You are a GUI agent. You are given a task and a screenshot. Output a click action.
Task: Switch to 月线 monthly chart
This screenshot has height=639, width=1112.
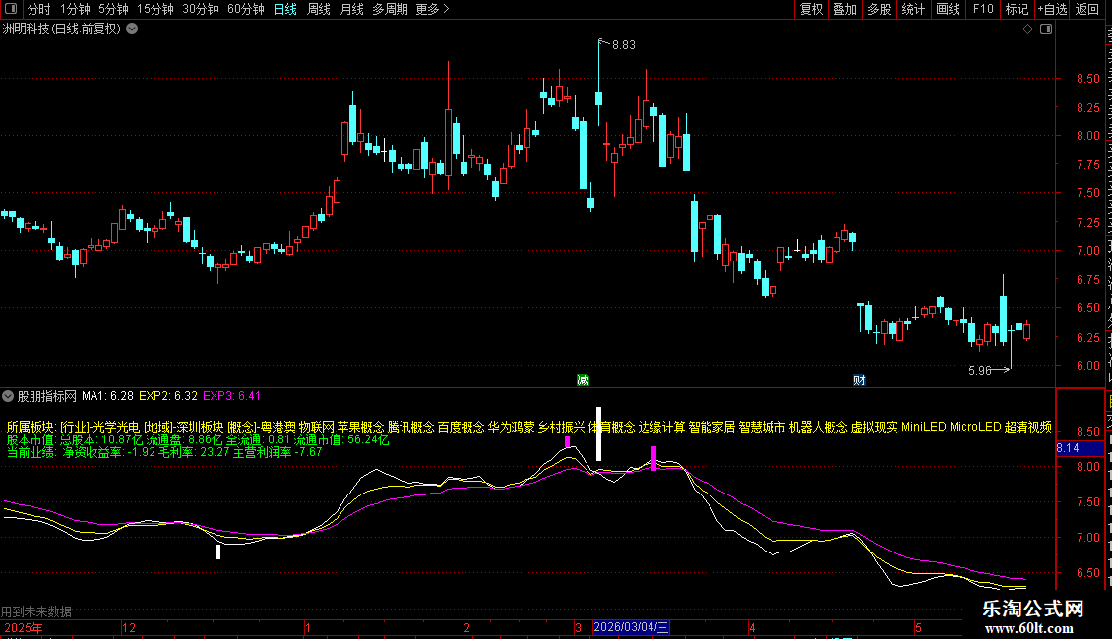tap(351, 9)
